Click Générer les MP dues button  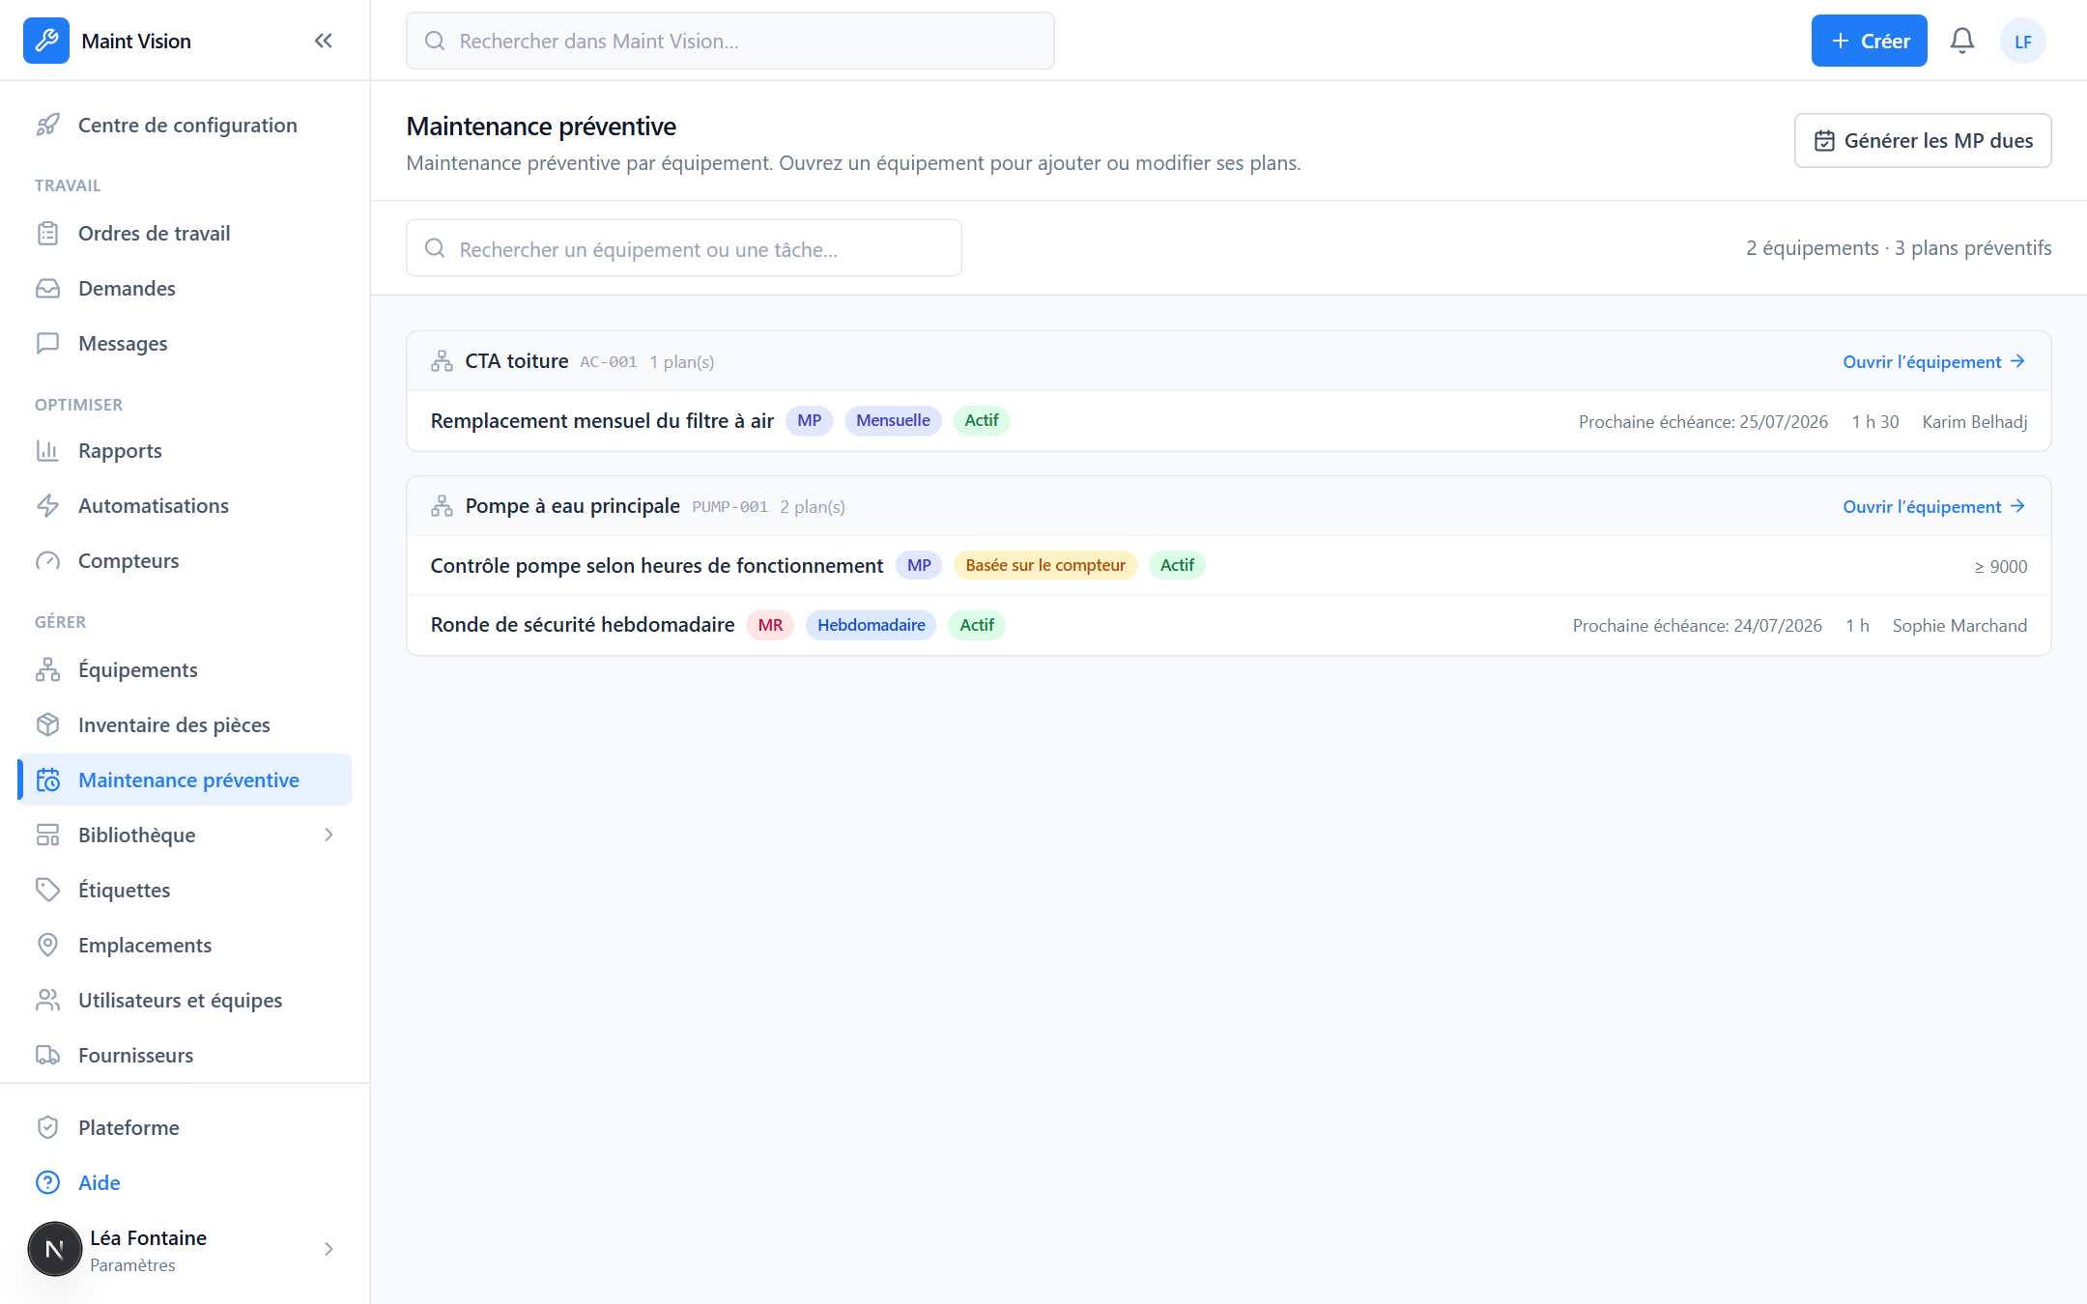tap(1923, 141)
